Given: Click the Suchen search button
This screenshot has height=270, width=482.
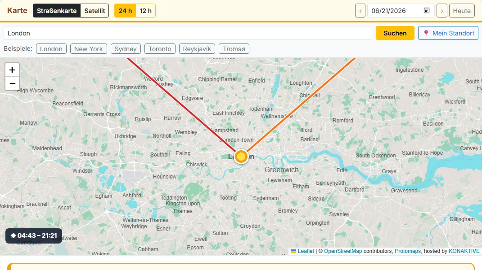Looking at the screenshot, I should (x=395, y=33).
